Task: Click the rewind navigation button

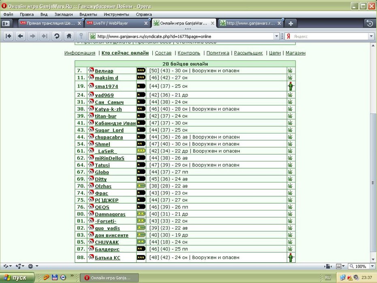Action: point(9,36)
